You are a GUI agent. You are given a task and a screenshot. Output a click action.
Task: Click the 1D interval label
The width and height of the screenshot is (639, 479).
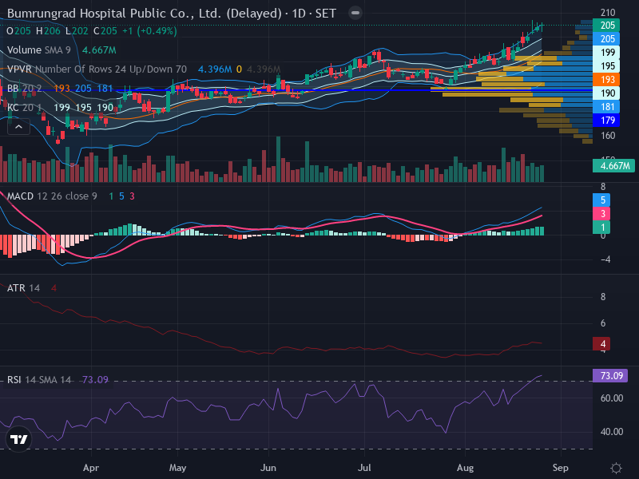coord(299,14)
